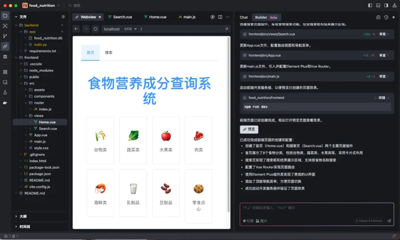Open the docker whale icon in sidebar
400x240 pixels.
(5, 102)
